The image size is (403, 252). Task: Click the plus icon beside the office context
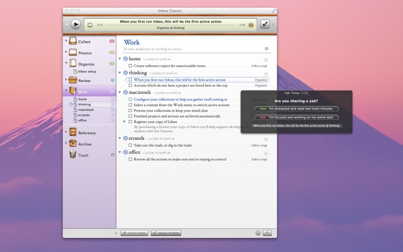point(266,153)
